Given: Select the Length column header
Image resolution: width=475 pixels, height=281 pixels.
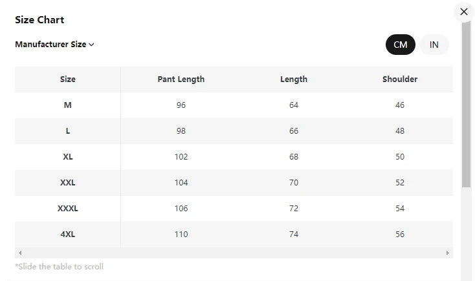Looking at the screenshot, I should (x=294, y=79).
